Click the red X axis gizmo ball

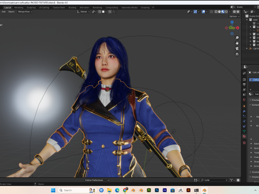[x=237, y=27]
